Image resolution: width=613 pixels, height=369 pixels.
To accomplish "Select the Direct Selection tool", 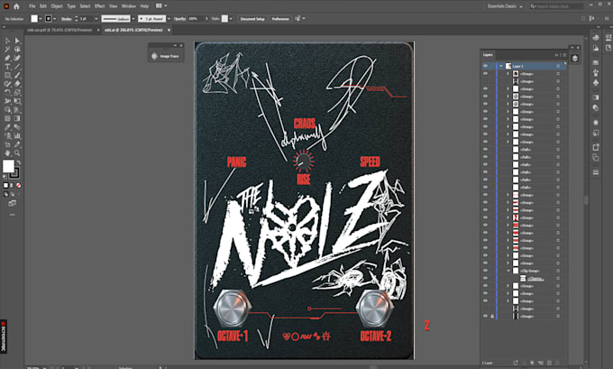I will (x=17, y=41).
